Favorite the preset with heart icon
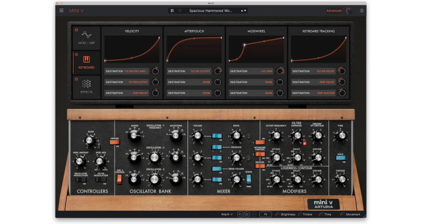Image resolution: width=422 pixels, height=224 pixels. tap(180, 11)
